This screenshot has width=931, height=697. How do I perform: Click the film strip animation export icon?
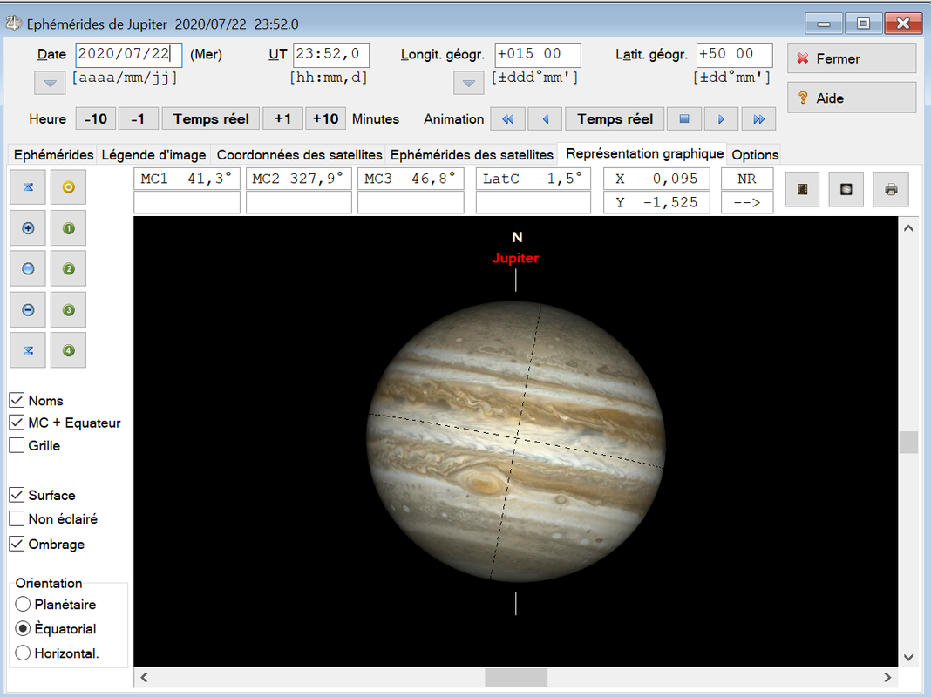[x=803, y=189]
